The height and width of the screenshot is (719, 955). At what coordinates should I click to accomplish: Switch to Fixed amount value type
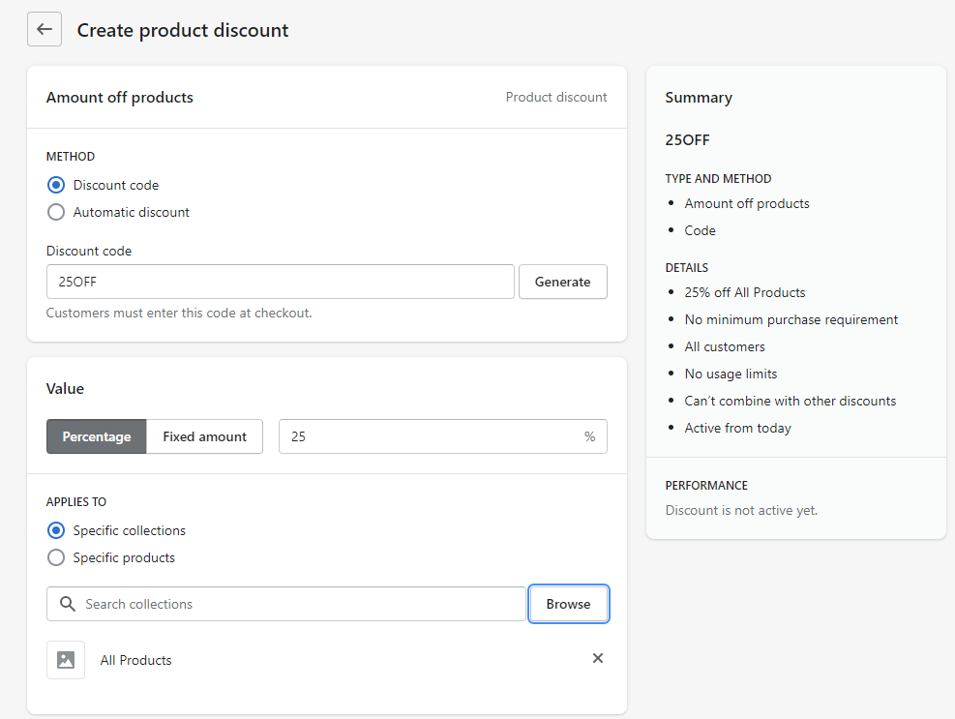pyautogui.click(x=204, y=436)
